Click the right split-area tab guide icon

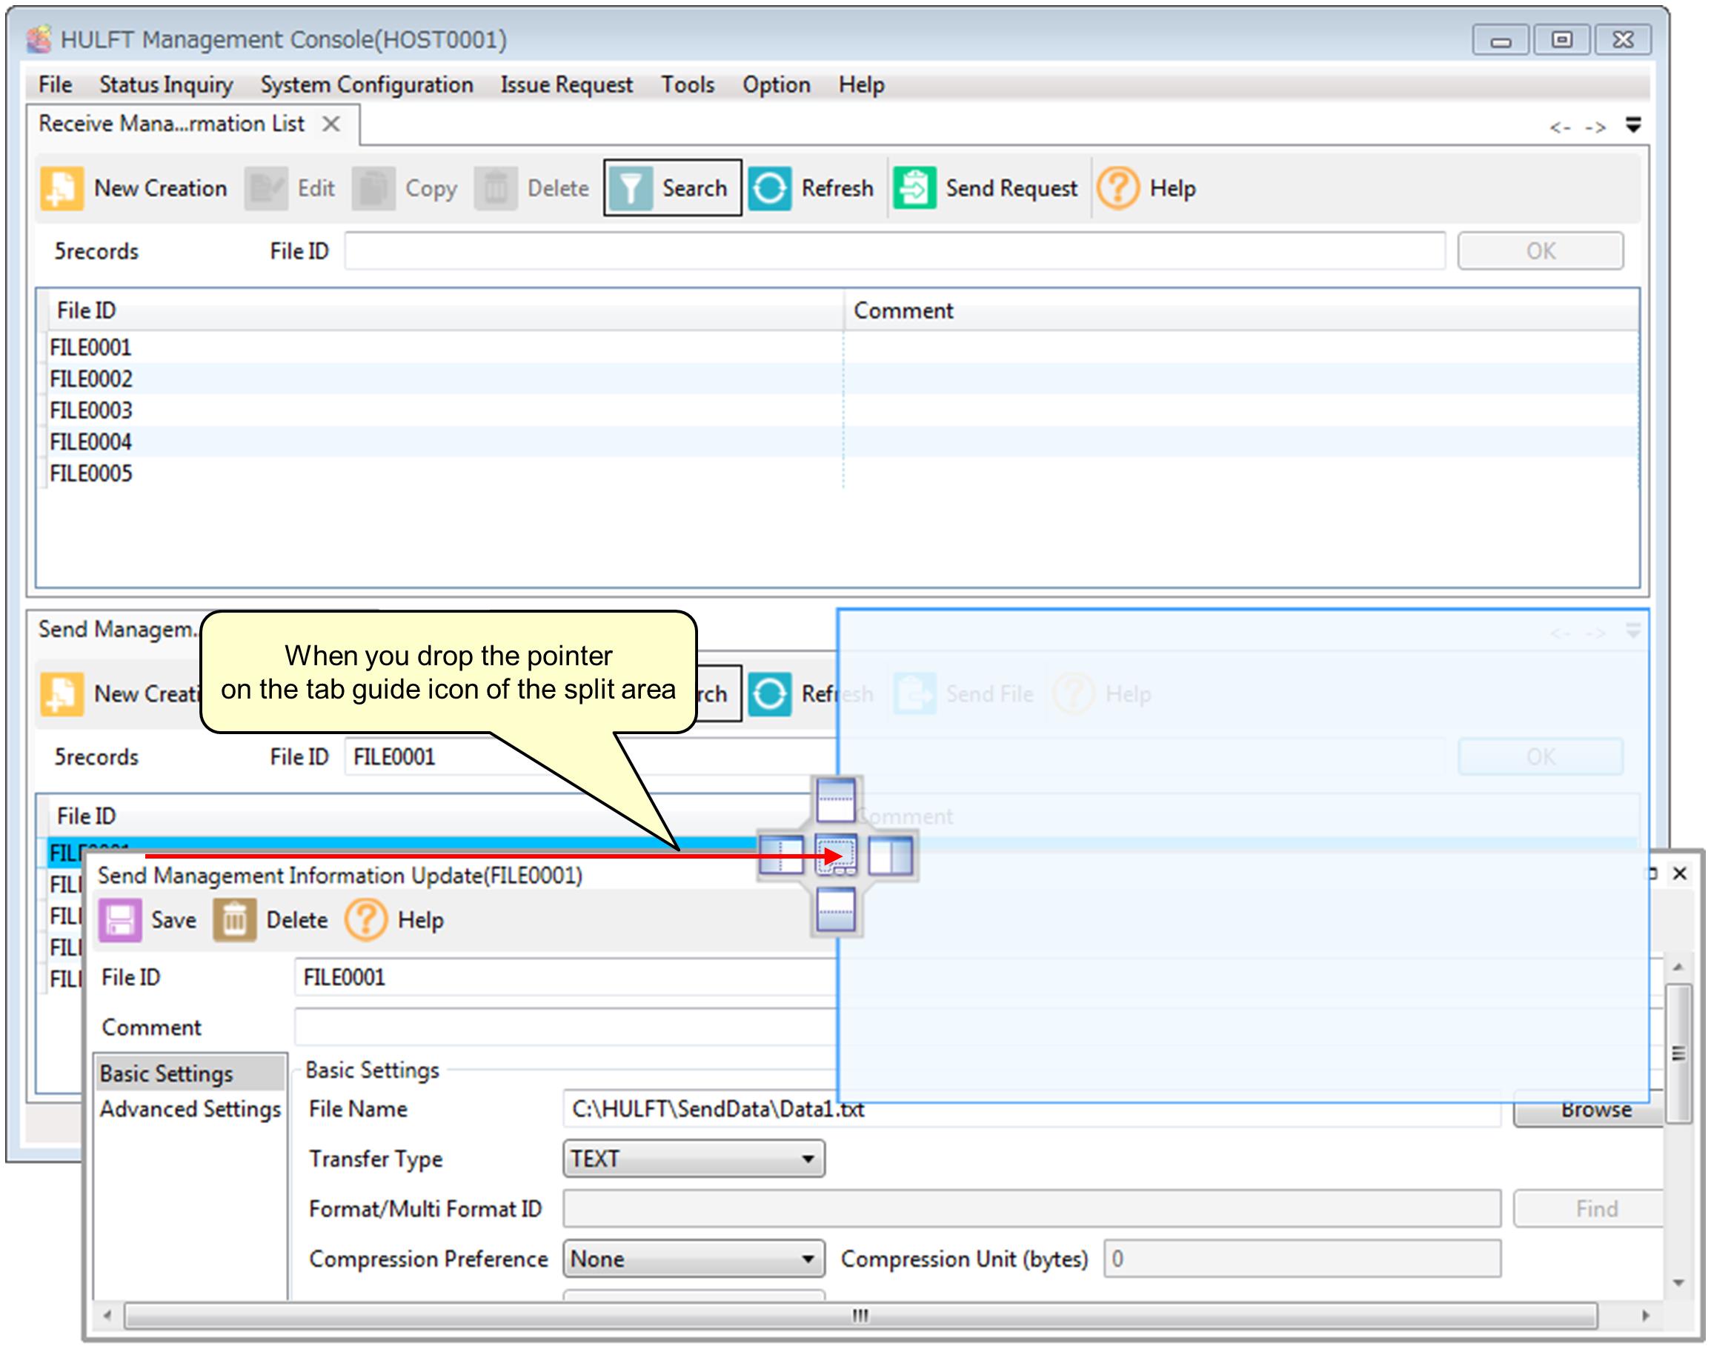891,856
